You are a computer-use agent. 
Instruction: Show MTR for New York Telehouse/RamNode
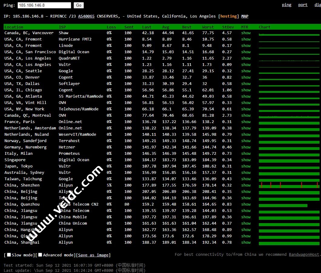click(x=246, y=109)
